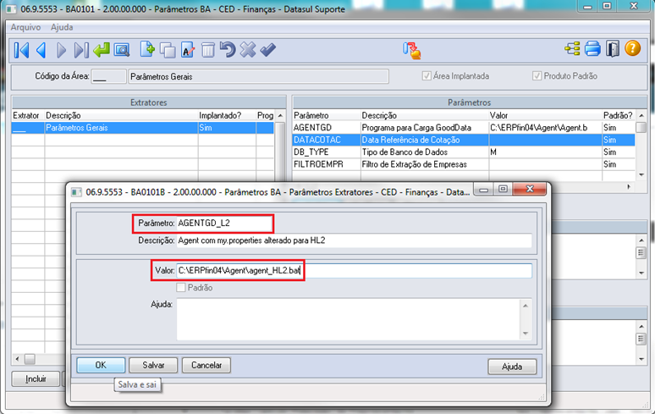Click Parâmetros grid scroll down arrow
The image size is (655, 414).
pos(641,174)
